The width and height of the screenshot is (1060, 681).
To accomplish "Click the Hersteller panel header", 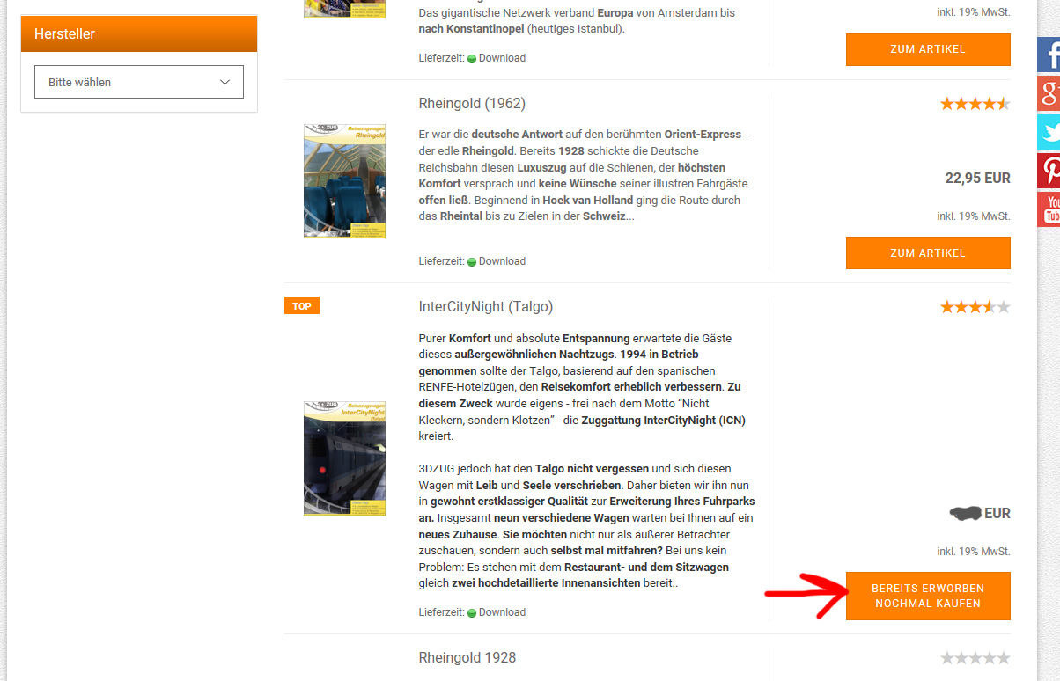I will [139, 33].
